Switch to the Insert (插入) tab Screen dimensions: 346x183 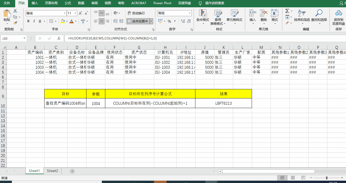point(35,3)
